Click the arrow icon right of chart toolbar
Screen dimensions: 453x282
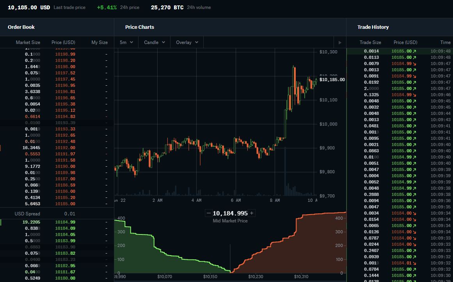coord(340,42)
